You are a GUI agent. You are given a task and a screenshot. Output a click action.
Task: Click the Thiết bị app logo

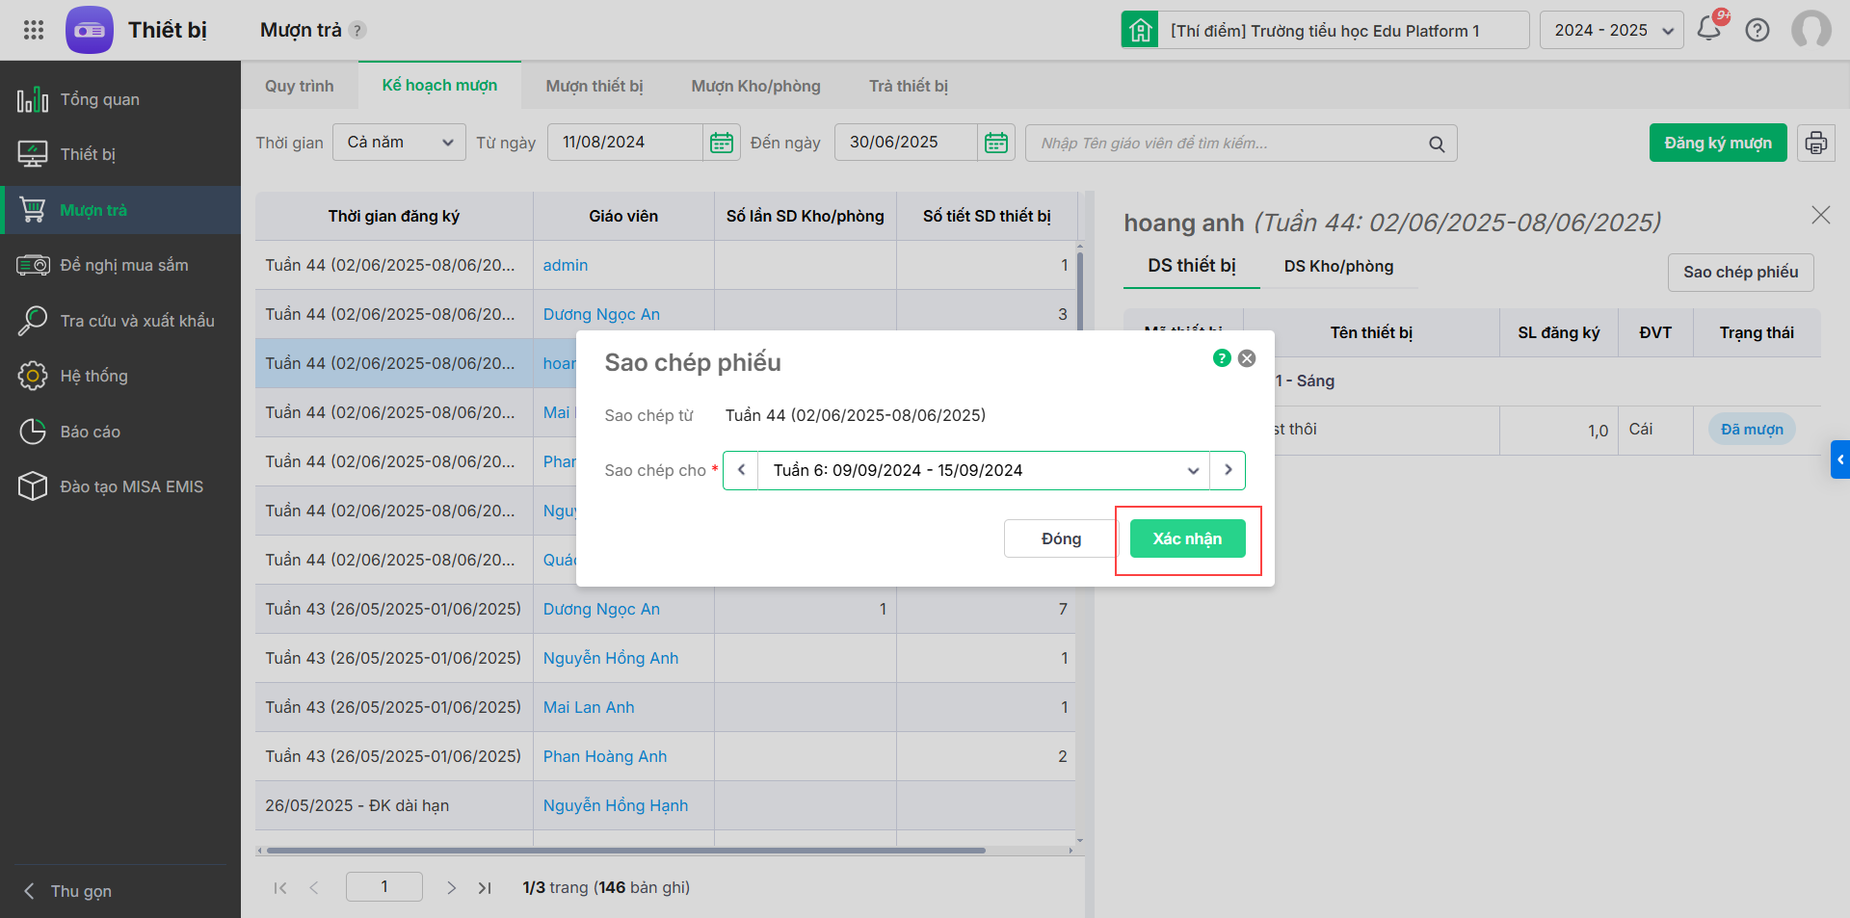click(x=90, y=30)
